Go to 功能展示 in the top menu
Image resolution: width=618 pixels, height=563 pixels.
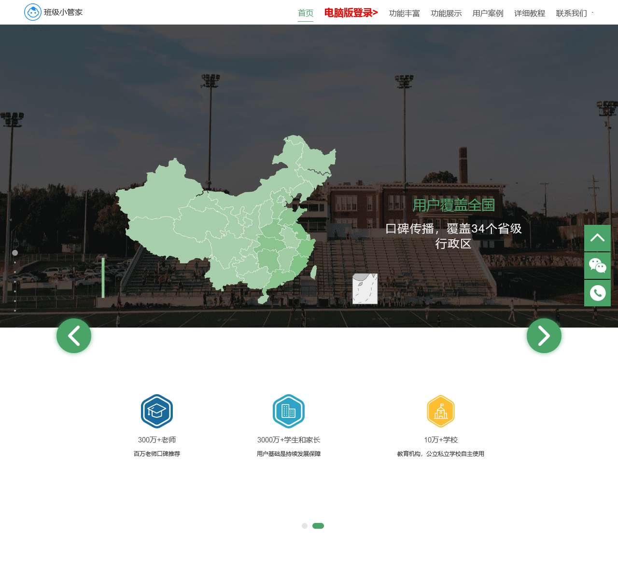click(446, 13)
